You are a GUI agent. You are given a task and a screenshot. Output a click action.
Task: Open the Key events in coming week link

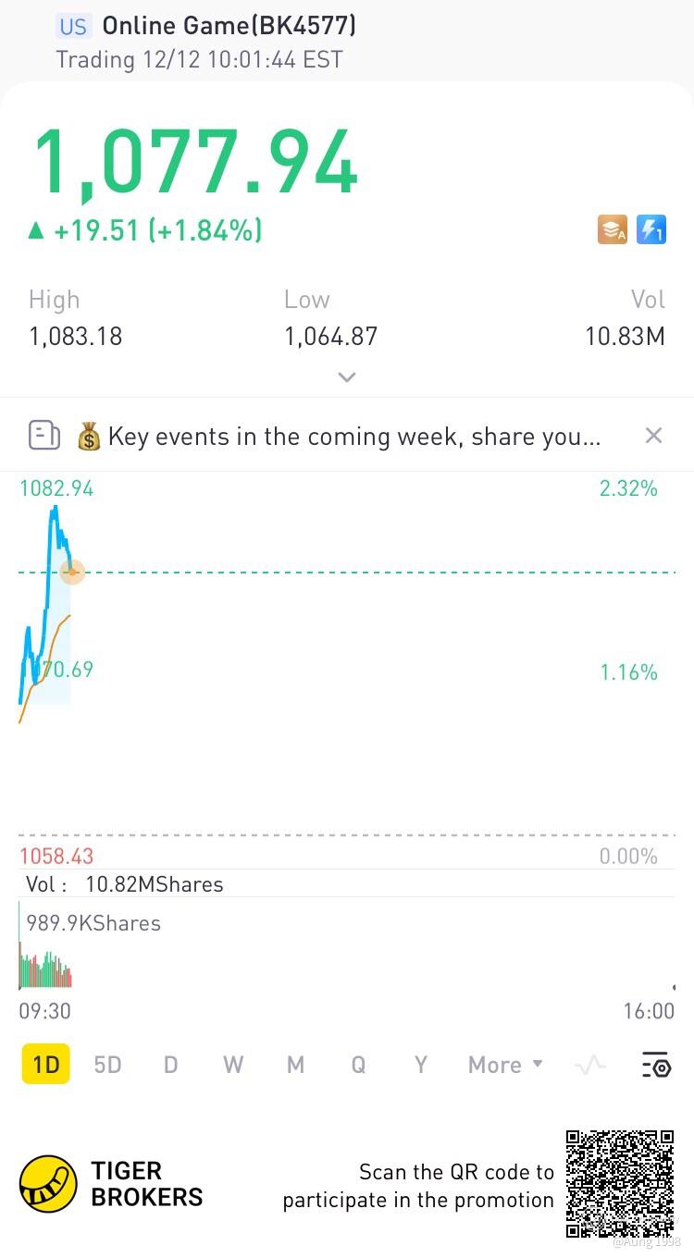(x=353, y=437)
